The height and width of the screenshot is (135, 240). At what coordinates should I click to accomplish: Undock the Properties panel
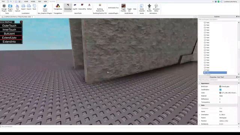tap(237, 77)
